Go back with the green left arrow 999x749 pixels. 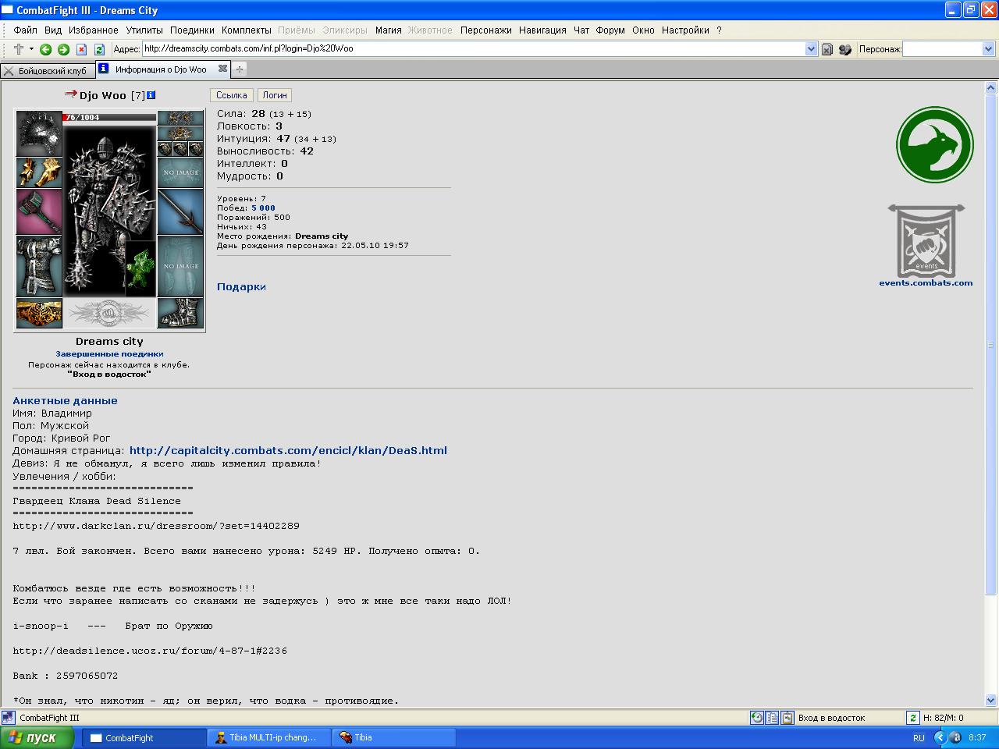point(45,49)
